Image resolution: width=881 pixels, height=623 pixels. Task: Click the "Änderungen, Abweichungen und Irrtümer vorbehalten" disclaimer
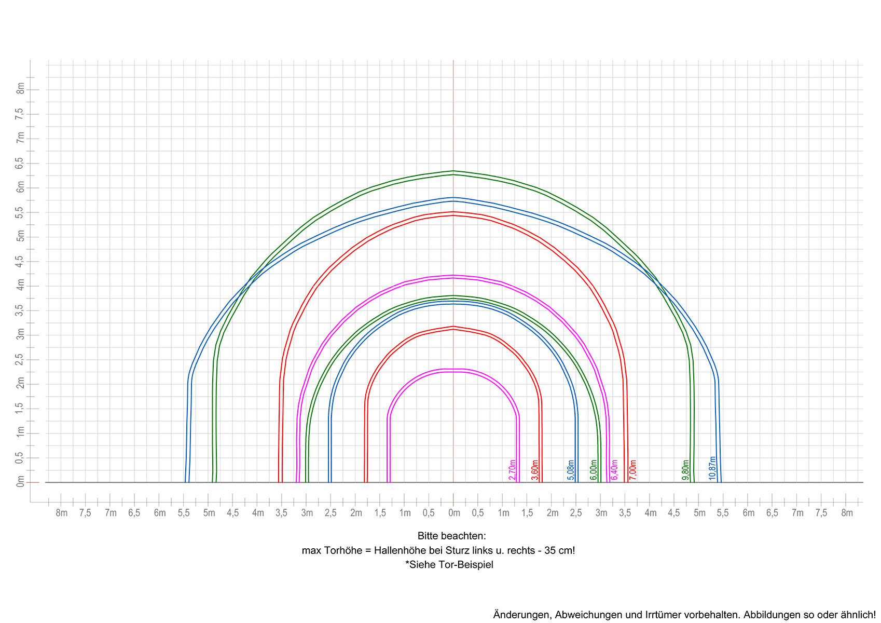tap(684, 615)
